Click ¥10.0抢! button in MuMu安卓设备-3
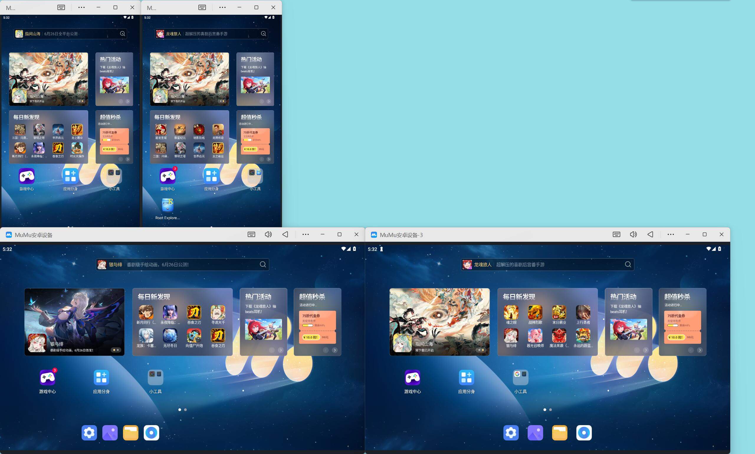Image resolution: width=755 pixels, height=454 pixels. (676, 337)
